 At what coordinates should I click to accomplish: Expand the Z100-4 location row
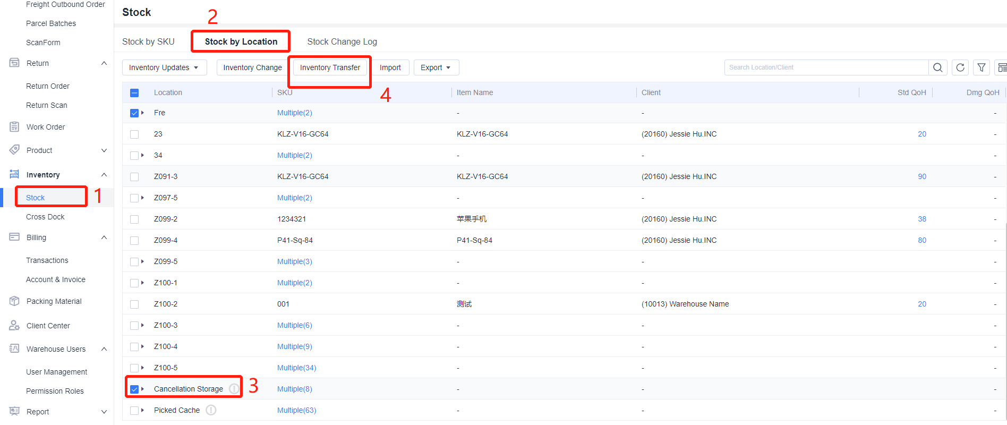tap(142, 346)
